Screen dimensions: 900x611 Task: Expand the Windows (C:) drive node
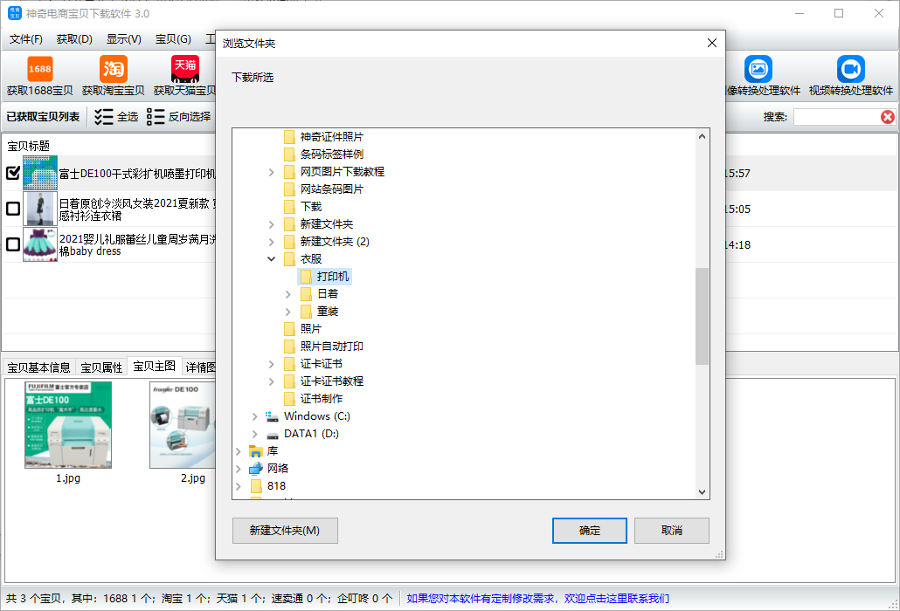click(255, 416)
